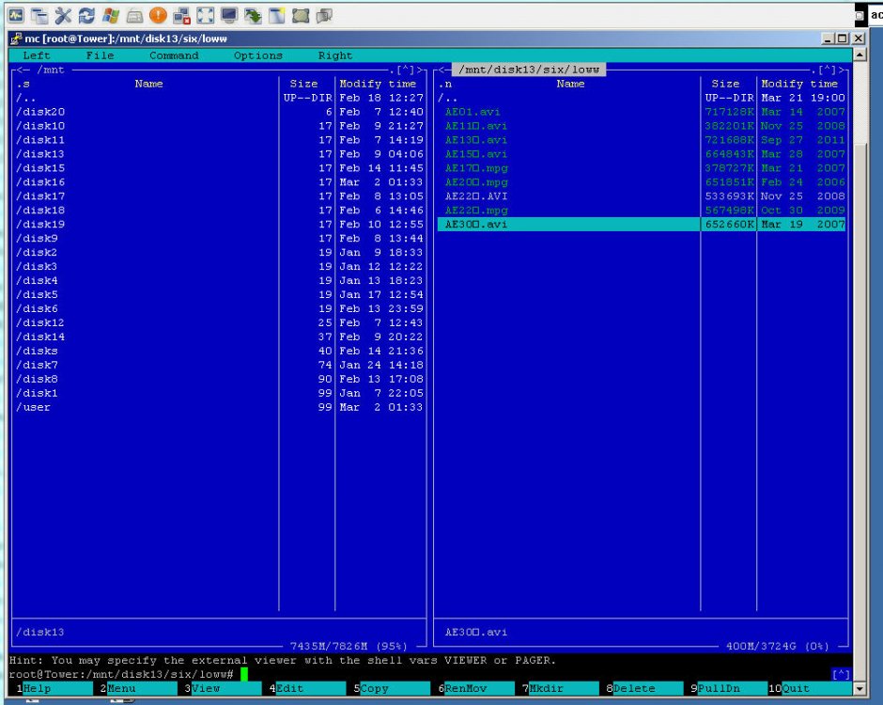Open the Command menu

tap(174, 55)
